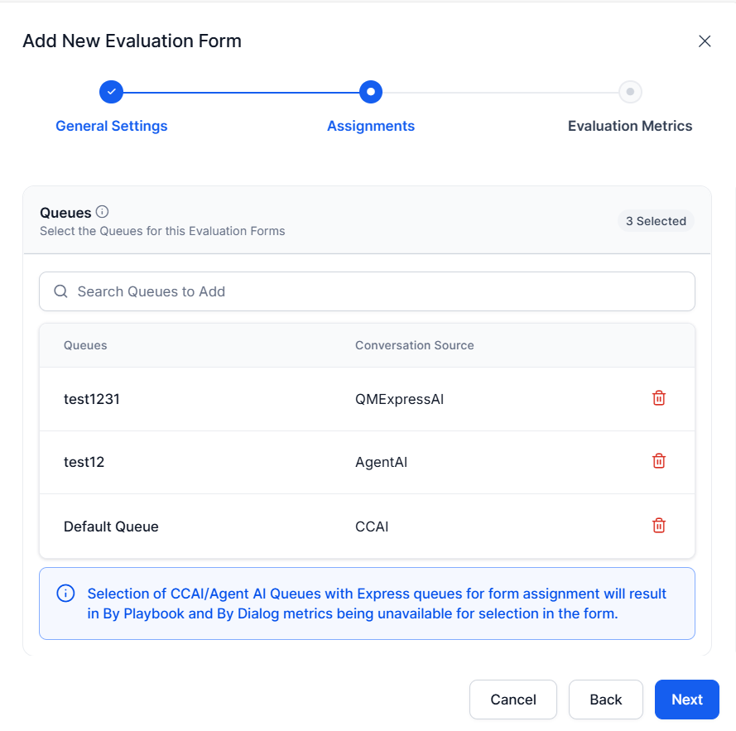736x731 pixels.
Task: Close the Add New Evaluation Form dialog
Action: coord(705,41)
